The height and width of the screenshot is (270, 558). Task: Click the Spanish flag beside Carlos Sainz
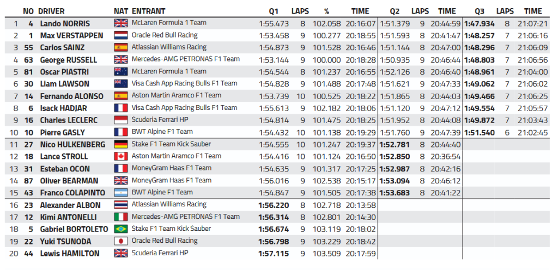click(120, 47)
